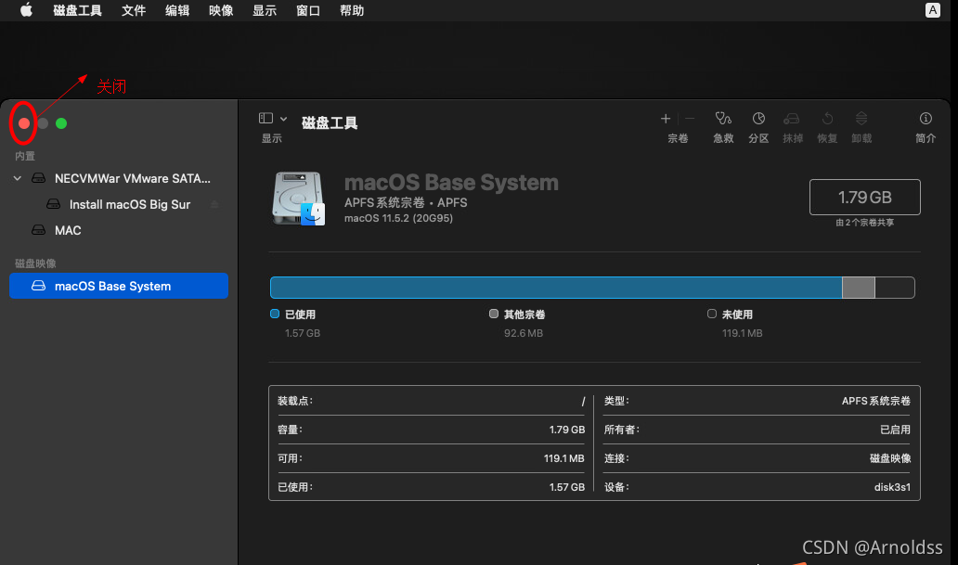Click the 1.79 GB capacity box

(x=864, y=198)
